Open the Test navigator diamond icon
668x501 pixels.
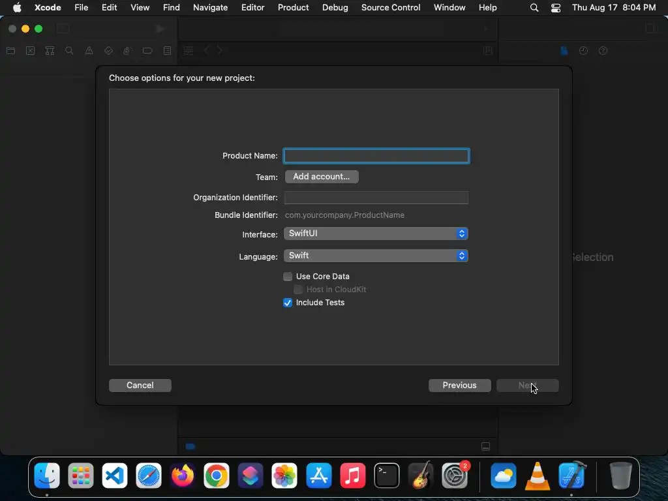[x=108, y=51]
